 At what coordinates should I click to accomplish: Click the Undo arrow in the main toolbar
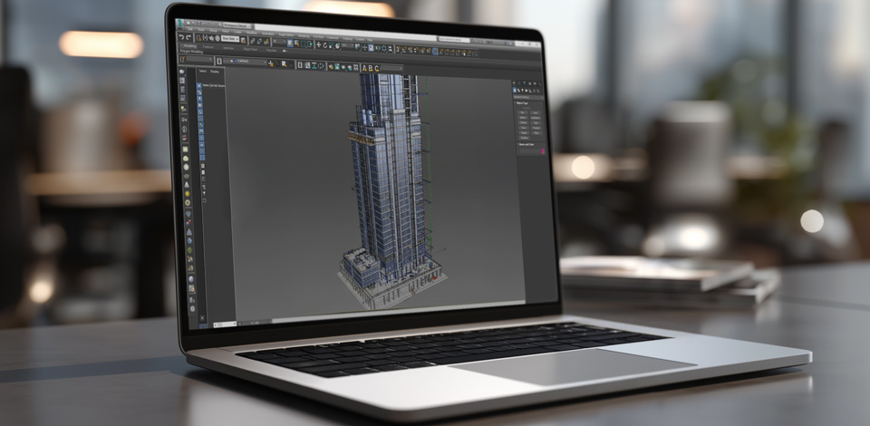(182, 38)
